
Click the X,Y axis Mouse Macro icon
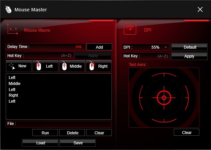12,29
